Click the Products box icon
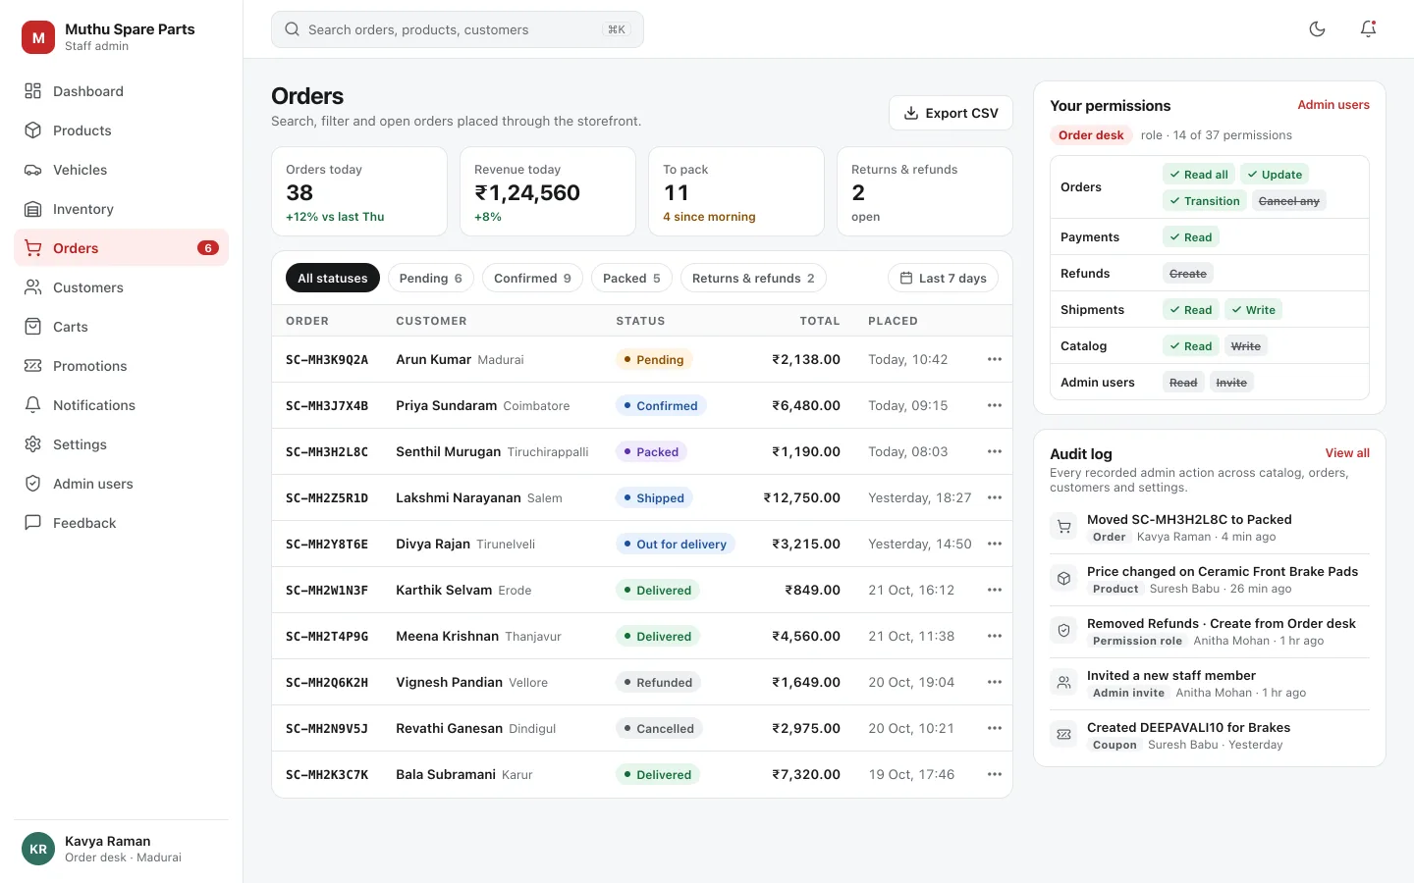 click(x=33, y=130)
